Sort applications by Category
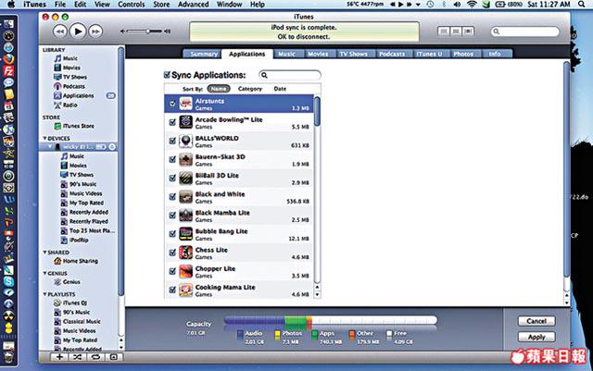Viewport: 593px width, 371px height. click(250, 89)
